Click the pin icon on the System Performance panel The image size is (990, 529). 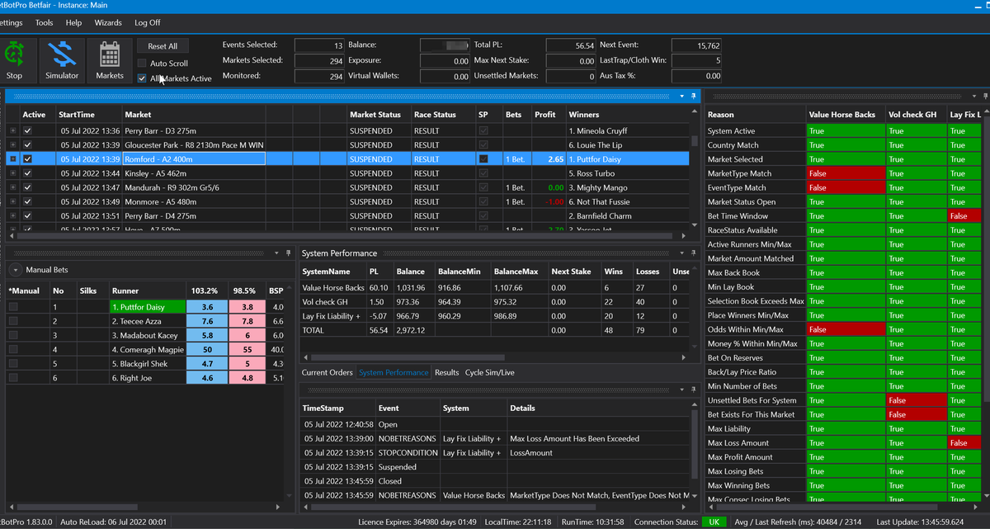click(692, 253)
